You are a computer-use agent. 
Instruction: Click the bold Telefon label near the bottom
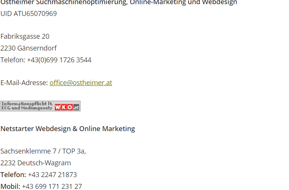click(x=13, y=174)
